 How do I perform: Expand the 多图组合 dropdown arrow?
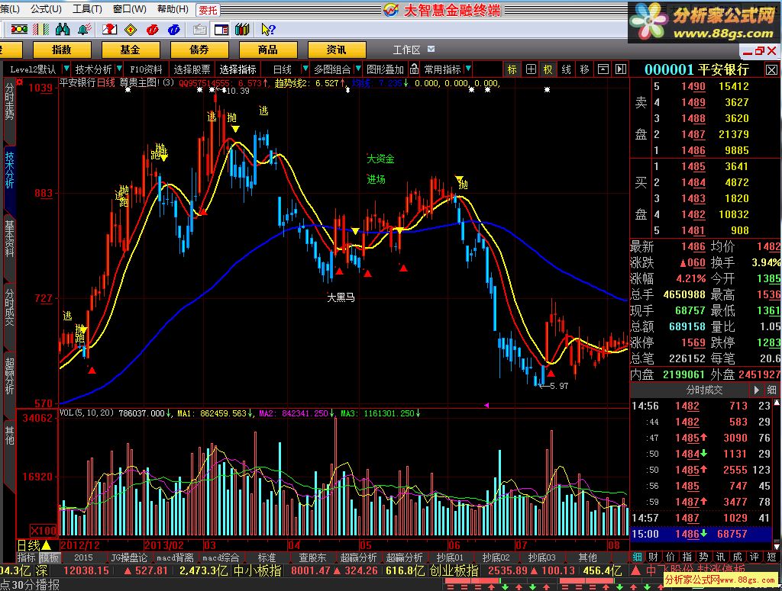point(358,69)
